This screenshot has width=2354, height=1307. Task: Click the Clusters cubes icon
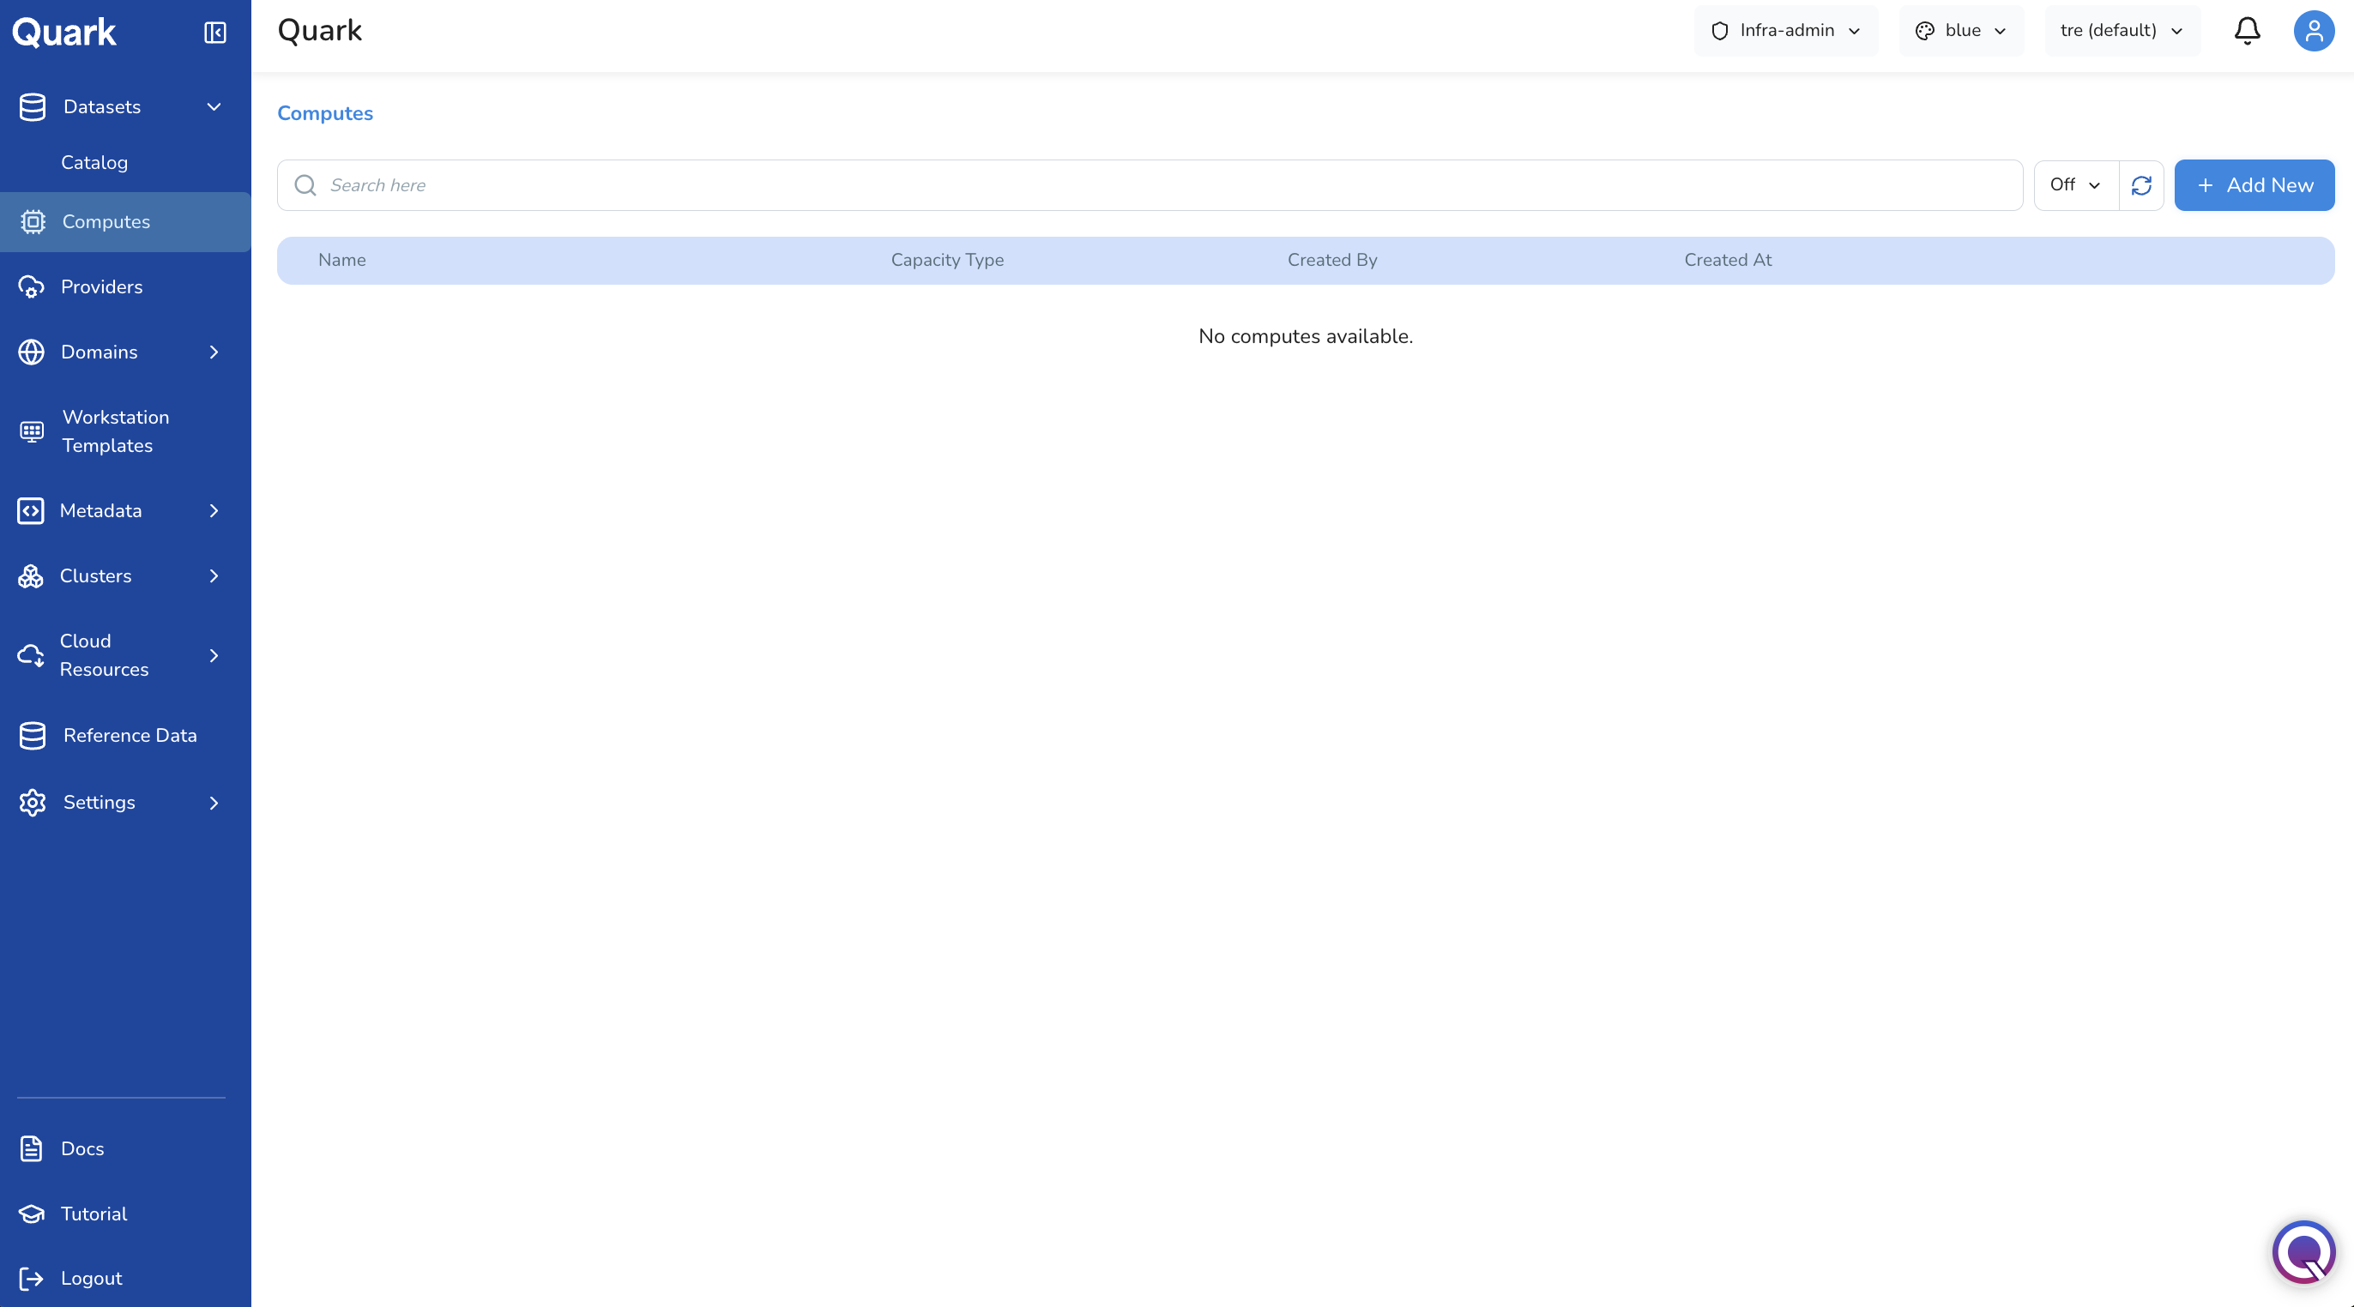[x=31, y=576]
